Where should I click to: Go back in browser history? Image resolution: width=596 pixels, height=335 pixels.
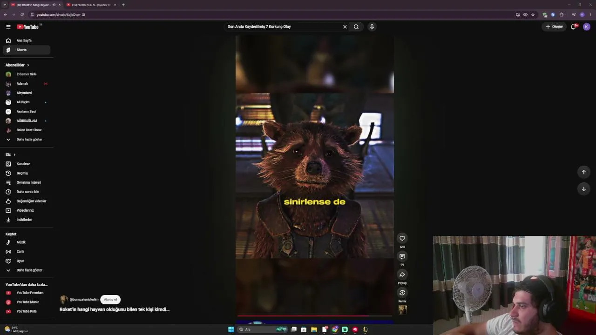5,14
